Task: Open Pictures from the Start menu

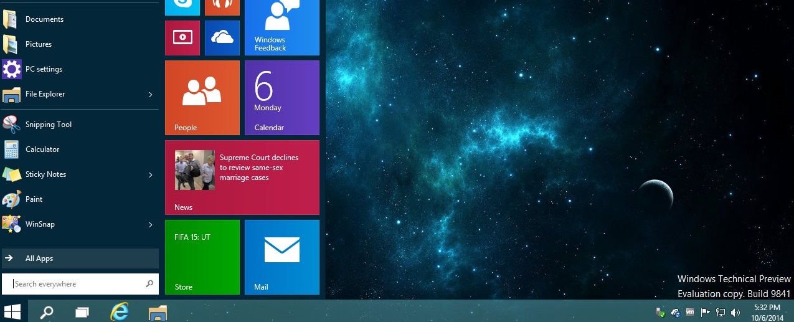Action: [x=80, y=44]
